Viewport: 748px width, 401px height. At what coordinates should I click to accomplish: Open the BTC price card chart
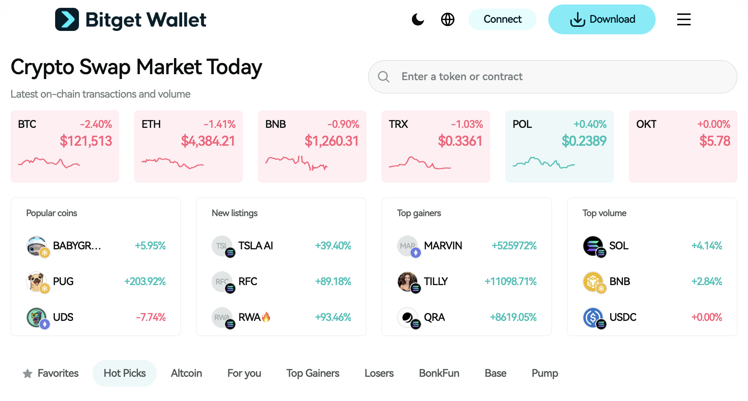click(49, 163)
